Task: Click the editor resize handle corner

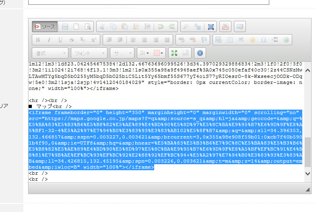Action: tap(308, 190)
